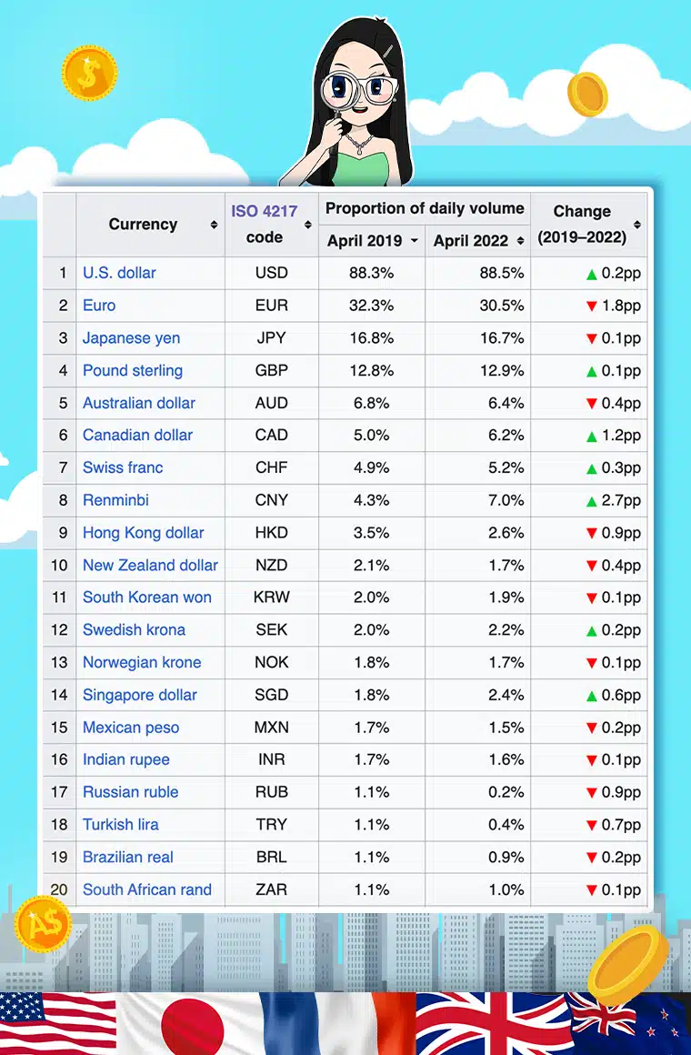Sort by the April 2022 column

point(520,241)
